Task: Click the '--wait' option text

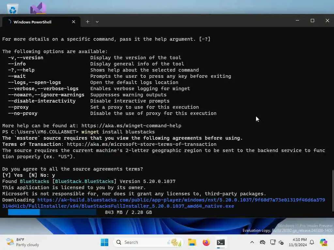Action: [17, 76]
